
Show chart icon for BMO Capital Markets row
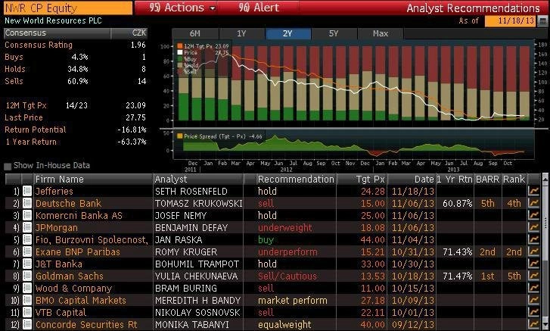point(533,300)
